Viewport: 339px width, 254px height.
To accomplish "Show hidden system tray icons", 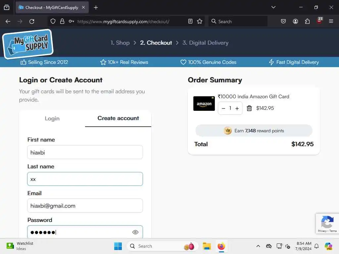I will pos(258,246).
